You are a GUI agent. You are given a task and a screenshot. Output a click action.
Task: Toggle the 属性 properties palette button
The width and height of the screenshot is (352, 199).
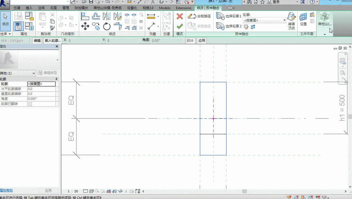(x=18, y=26)
